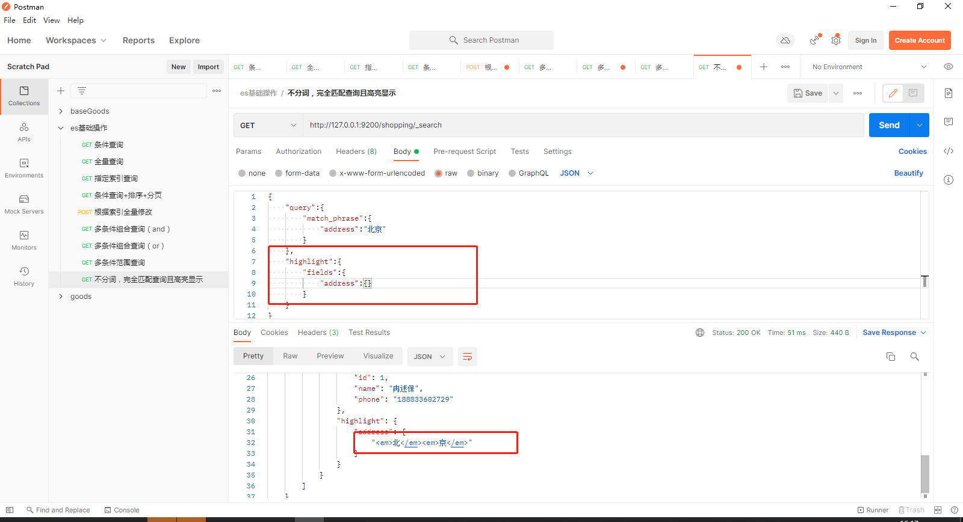963x522 pixels.
Task: Switch to Pre-request Script tab
Action: 465,152
